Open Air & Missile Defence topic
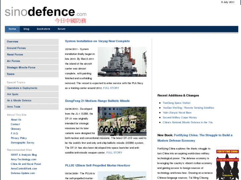Screen dimensions: 241x180 point(31,101)
